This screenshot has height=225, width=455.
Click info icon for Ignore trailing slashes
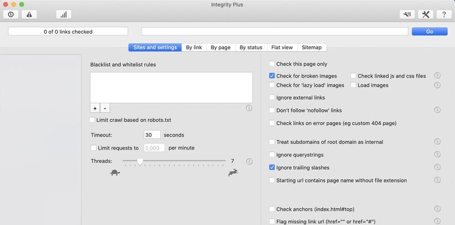pyautogui.click(x=438, y=167)
